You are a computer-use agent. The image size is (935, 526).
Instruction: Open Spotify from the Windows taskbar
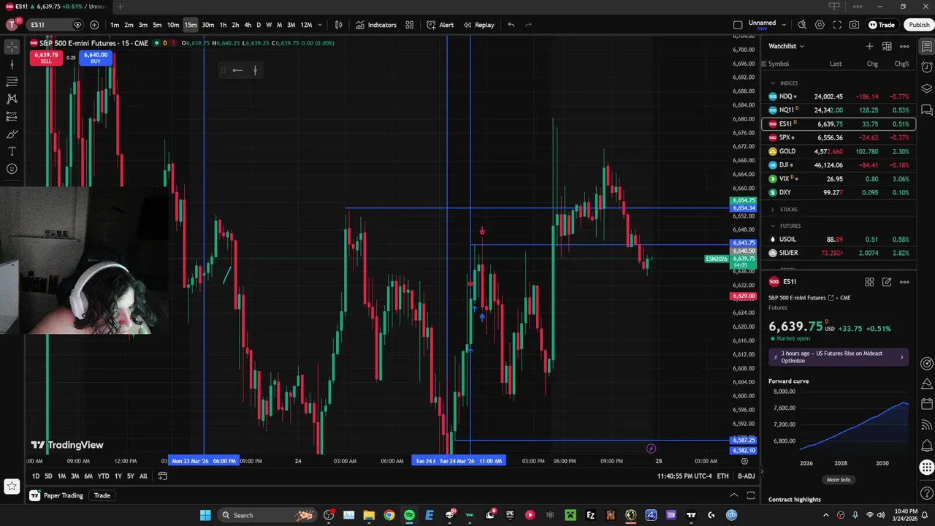(x=409, y=515)
